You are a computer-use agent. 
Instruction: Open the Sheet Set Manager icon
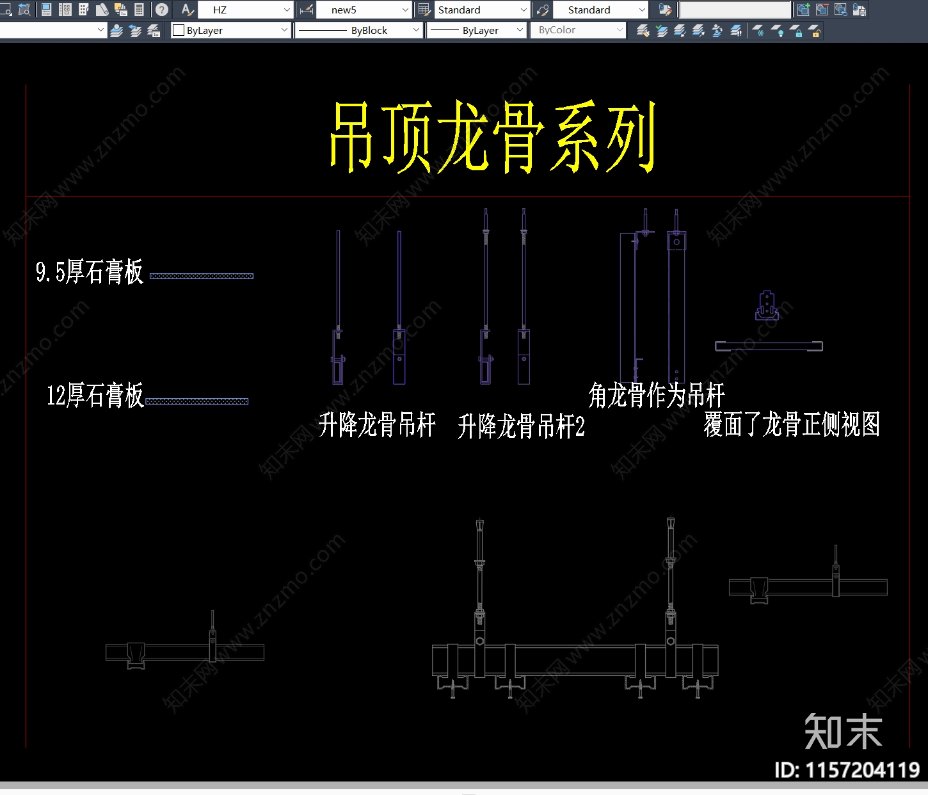(102, 10)
